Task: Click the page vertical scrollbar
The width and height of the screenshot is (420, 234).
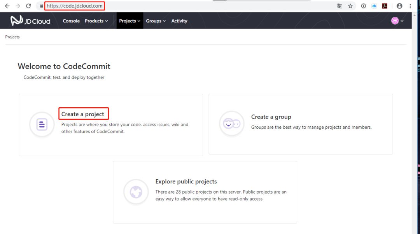Action: (x=415, y=123)
